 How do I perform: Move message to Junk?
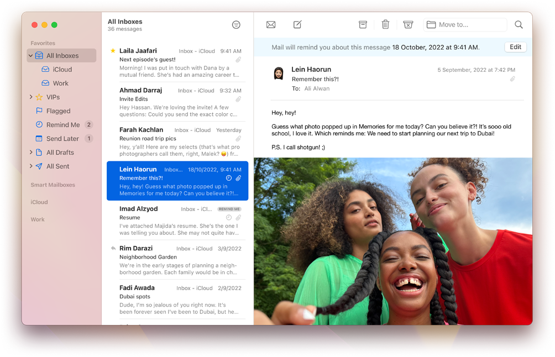(x=408, y=25)
